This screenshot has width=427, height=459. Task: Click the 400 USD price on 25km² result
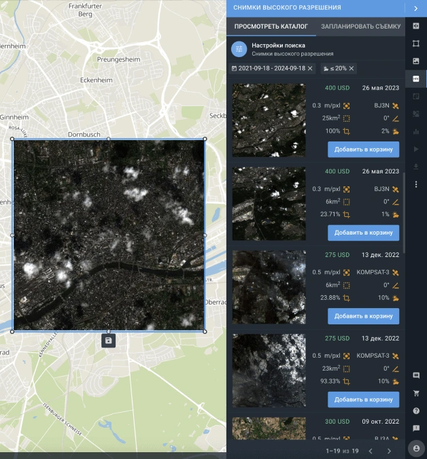tap(337, 88)
